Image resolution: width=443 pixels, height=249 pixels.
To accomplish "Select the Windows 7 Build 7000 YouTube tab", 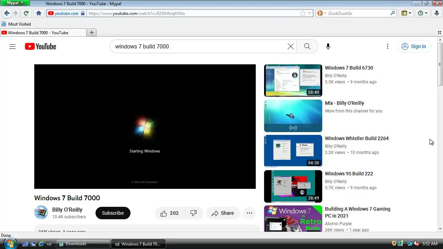I will [x=43, y=33].
